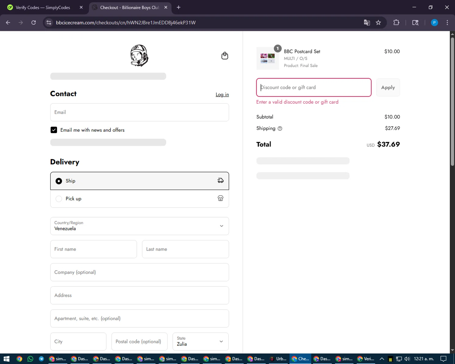View site information in address bar
Viewport: 455px width, 364px height.
click(49, 22)
